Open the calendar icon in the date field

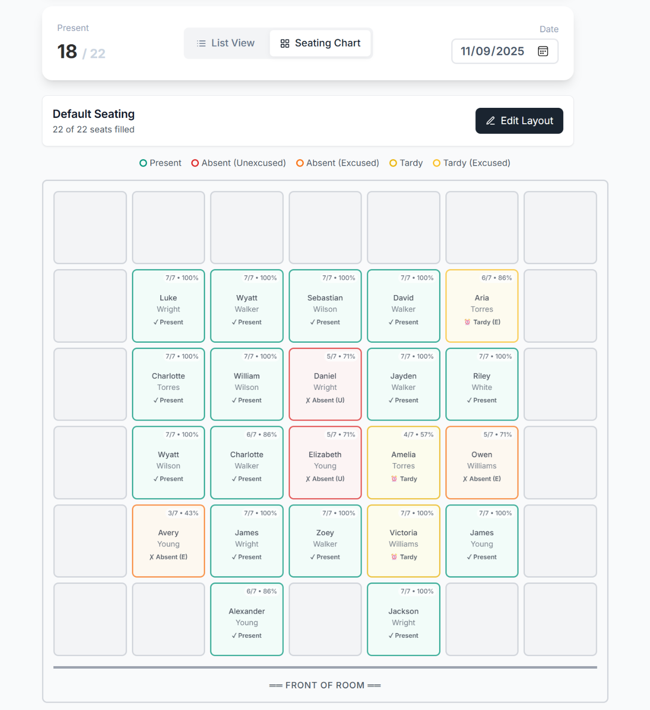point(543,51)
